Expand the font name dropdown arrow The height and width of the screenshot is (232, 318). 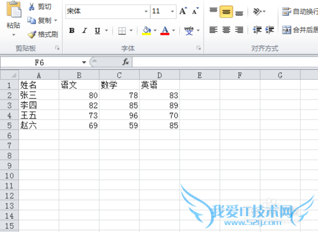coord(146,11)
